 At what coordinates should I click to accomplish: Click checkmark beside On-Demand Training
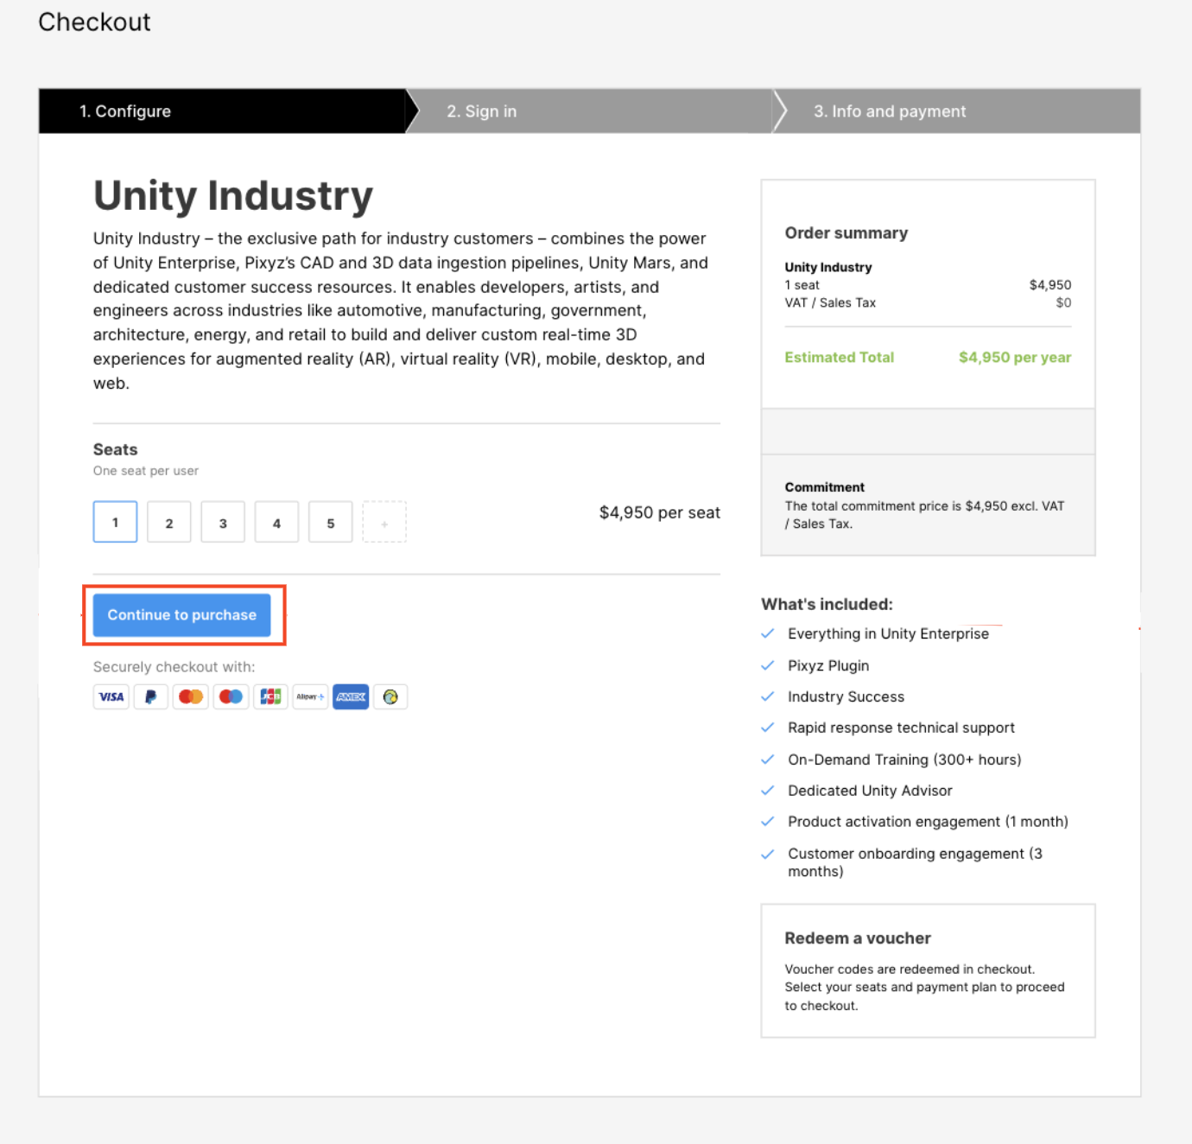coord(767,759)
